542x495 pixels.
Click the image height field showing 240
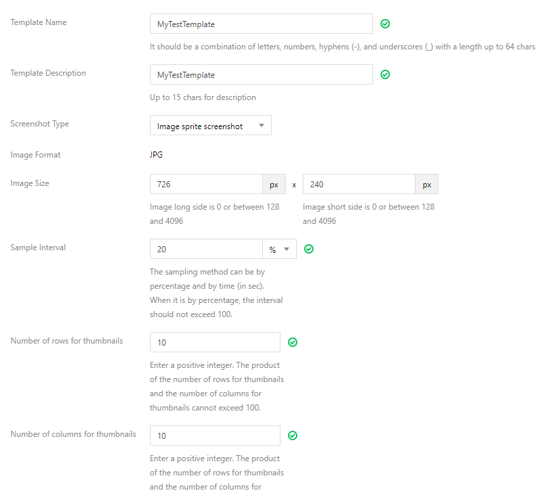pos(359,184)
